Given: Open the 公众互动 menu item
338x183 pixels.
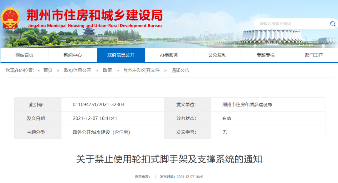Looking at the screenshot, I should tap(217, 55).
